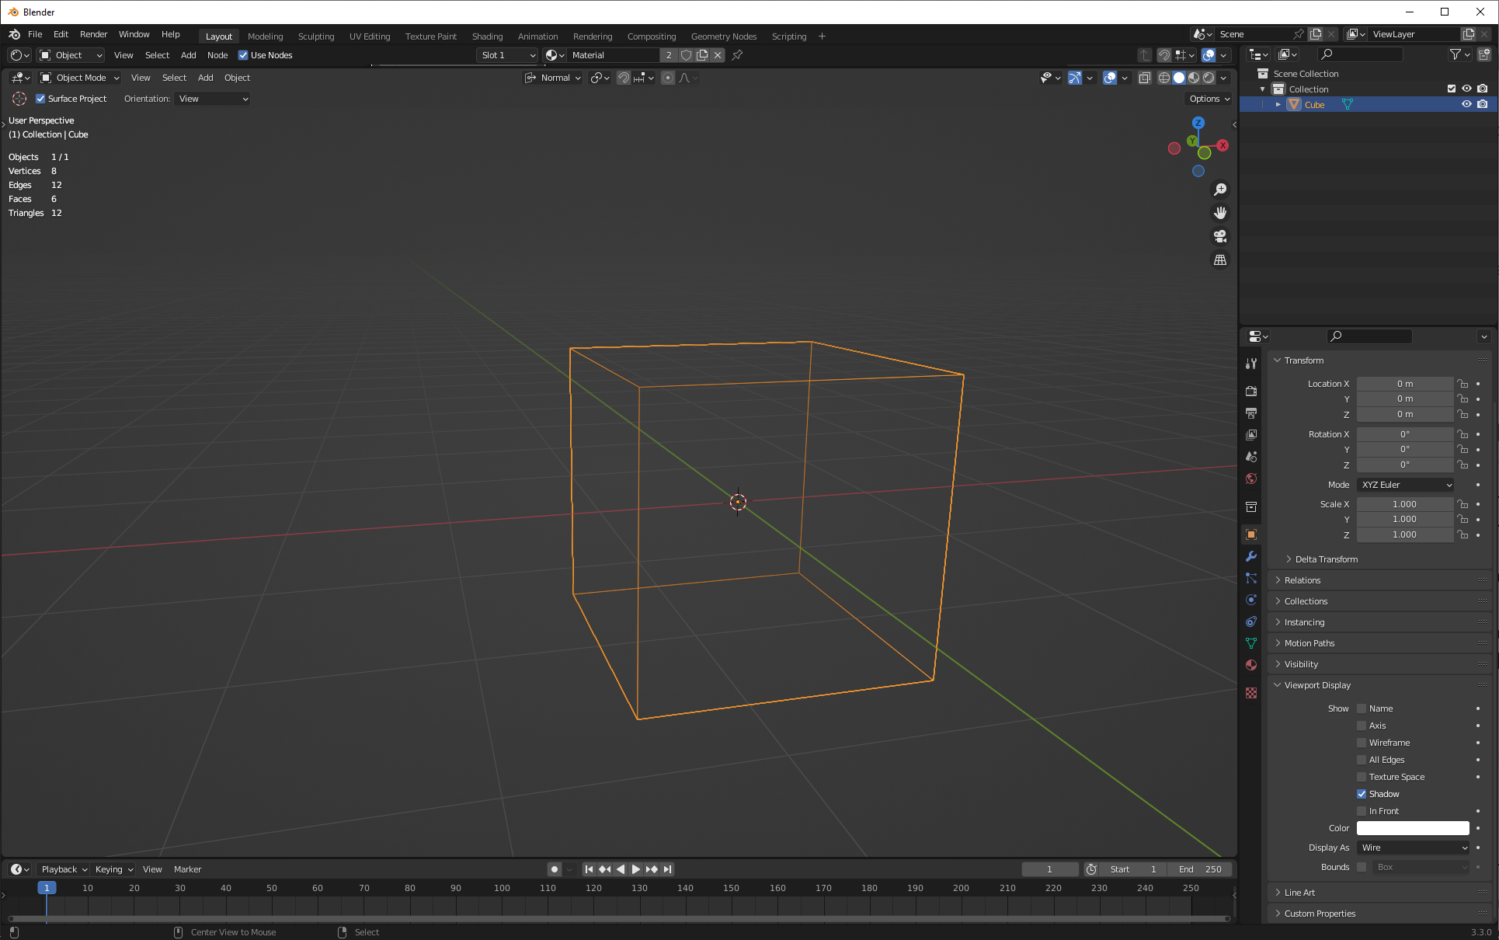The width and height of the screenshot is (1499, 940).
Task: Open the Object Mode dropdown
Action: tap(80, 78)
